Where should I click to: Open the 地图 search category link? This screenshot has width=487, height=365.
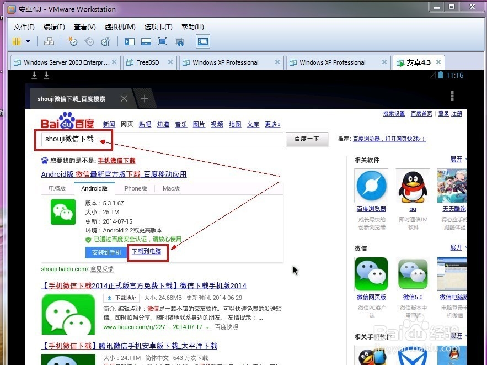point(235,124)
